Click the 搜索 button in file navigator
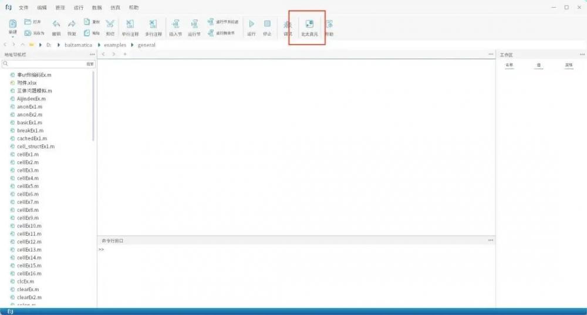This screenshot has width=587, height=315. tap(90, 63)
